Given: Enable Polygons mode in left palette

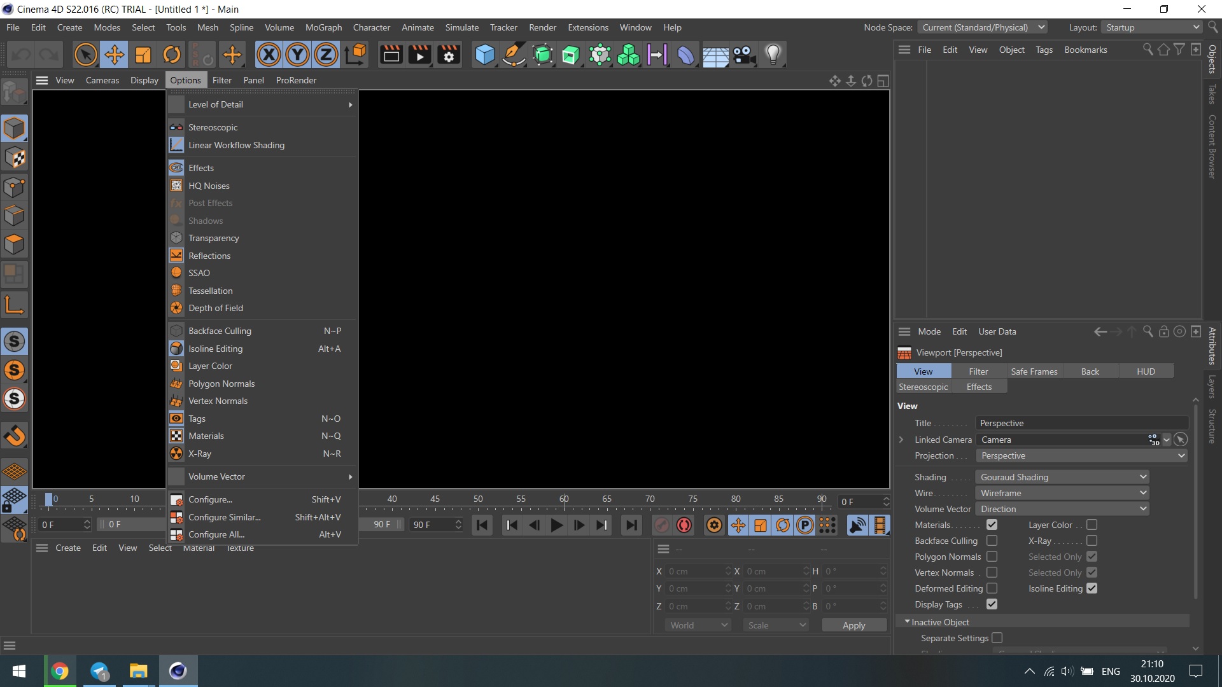Looking at the screenshot, I should coord(14,244).
